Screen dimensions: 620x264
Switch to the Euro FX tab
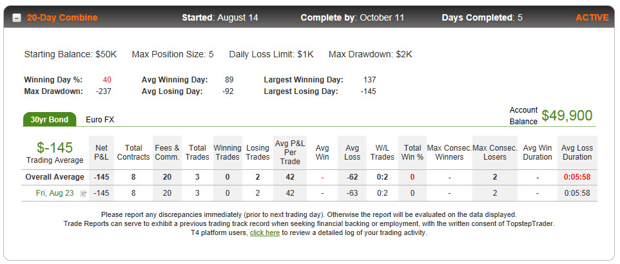(x=100, y=120)
